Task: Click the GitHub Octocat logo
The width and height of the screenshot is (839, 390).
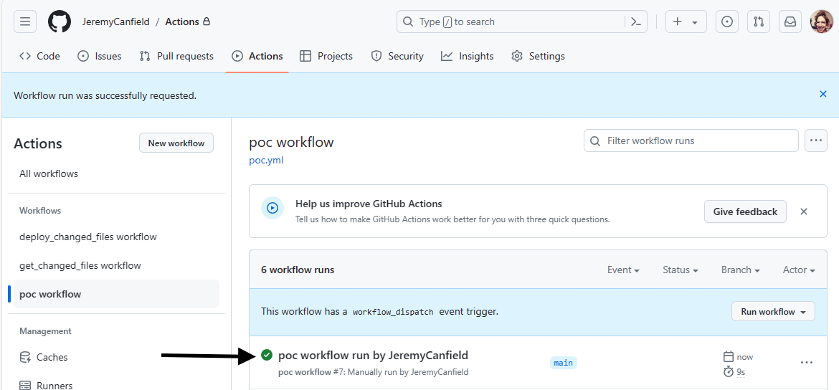Action: point(60,22)
